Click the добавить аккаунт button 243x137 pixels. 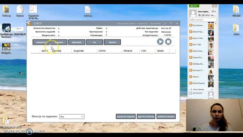pos(166,116)
